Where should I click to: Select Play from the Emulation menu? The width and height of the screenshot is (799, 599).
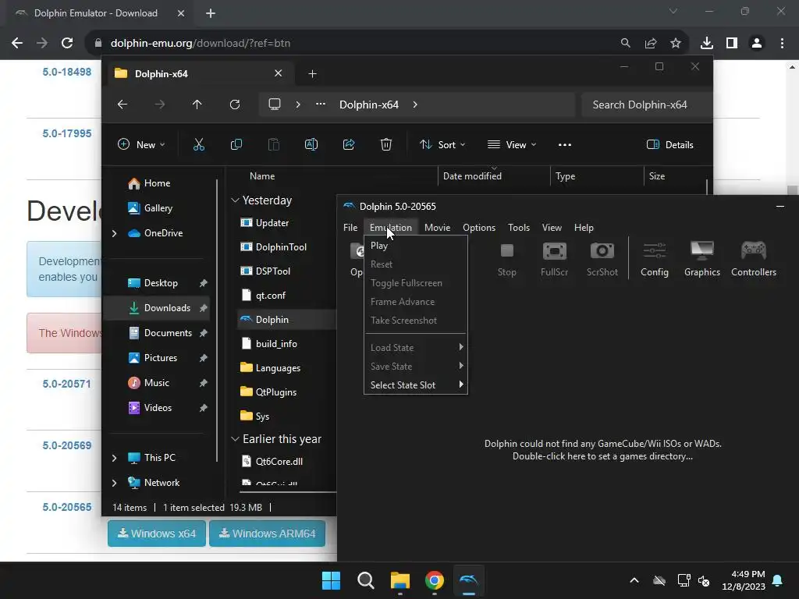pos(416,246)
